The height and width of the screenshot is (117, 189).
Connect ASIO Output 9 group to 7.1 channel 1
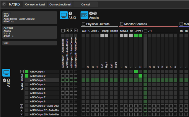[x=145, y=106]
